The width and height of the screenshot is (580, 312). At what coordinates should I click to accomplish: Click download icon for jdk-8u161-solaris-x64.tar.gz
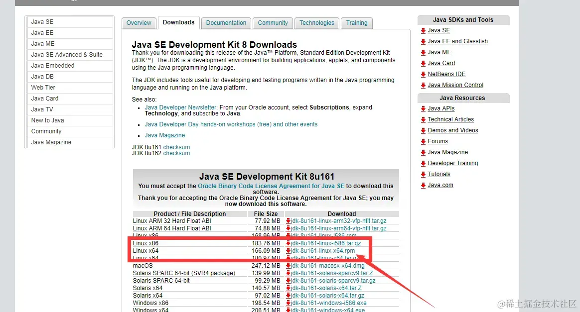click(x=288, y=296)
